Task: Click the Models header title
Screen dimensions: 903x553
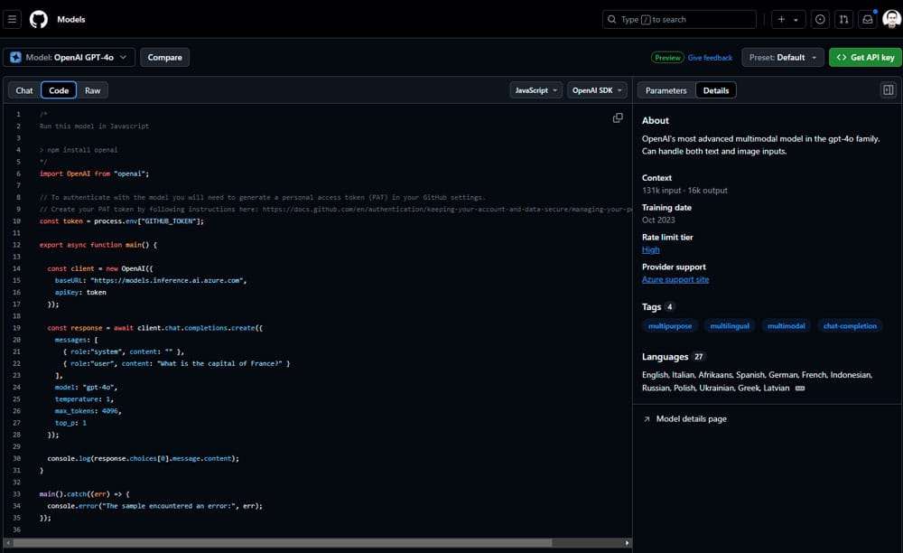Action: pyautogui.click(x=70, y=20)
